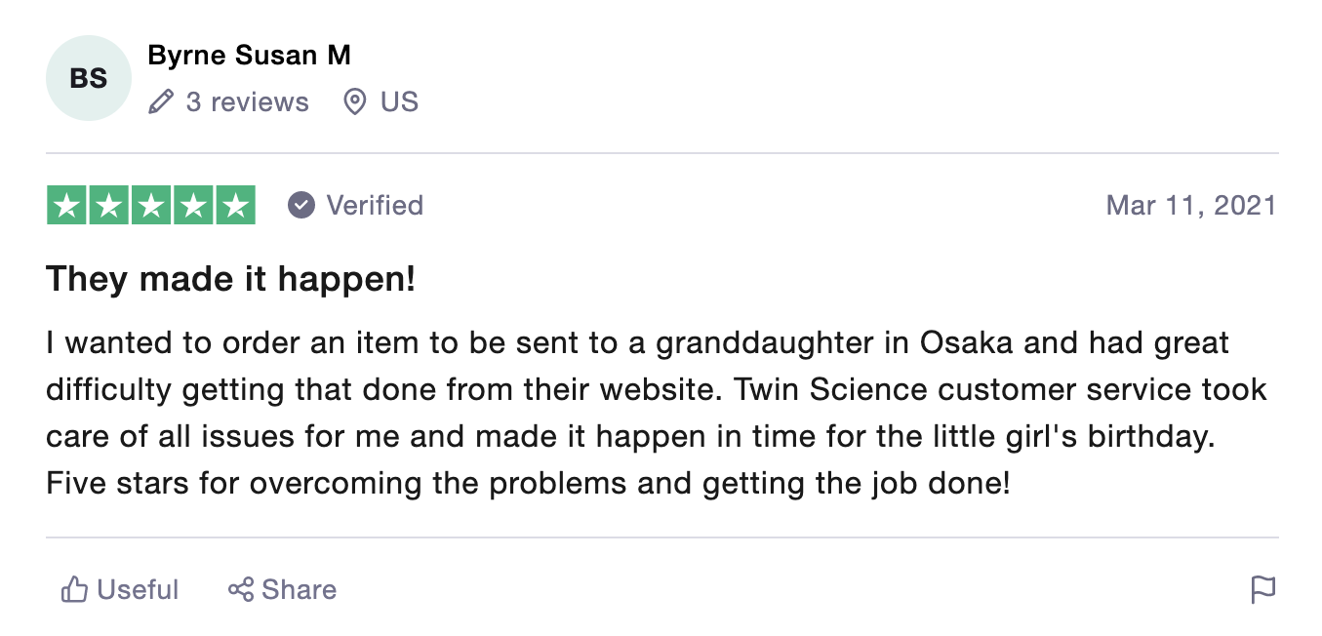1322x636 pixels.
Task: Select the fifth green rating star
Action: pos(235,205)
